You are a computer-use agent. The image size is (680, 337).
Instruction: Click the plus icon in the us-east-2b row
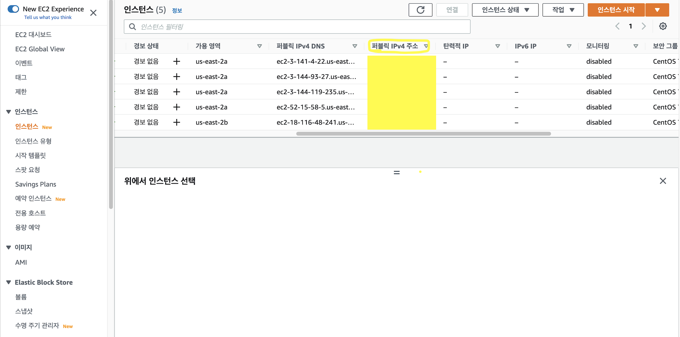coord(177,122)
